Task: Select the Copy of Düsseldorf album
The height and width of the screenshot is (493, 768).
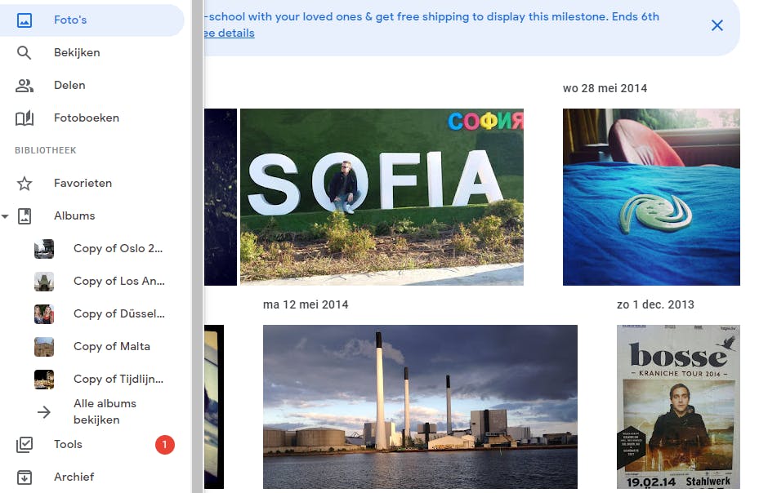Action: click(119, 313)
